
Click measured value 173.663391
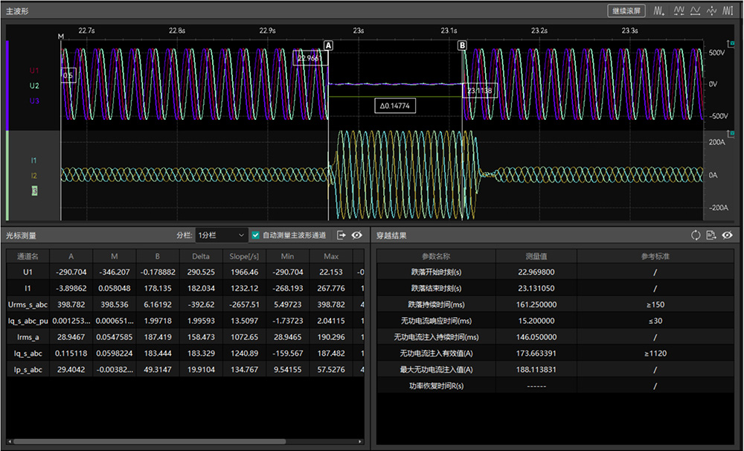coord(536,354)
